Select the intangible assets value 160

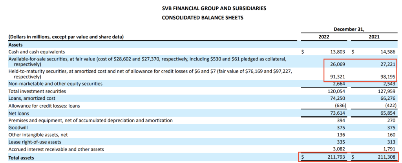(392, 135)
